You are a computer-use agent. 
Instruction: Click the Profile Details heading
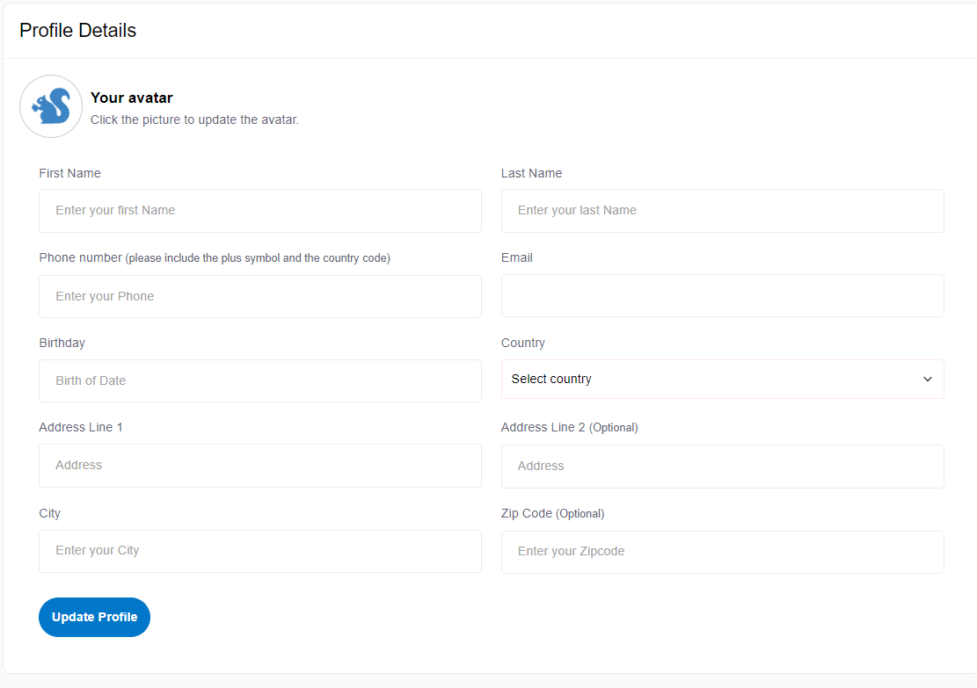click(x=78, y=31)
